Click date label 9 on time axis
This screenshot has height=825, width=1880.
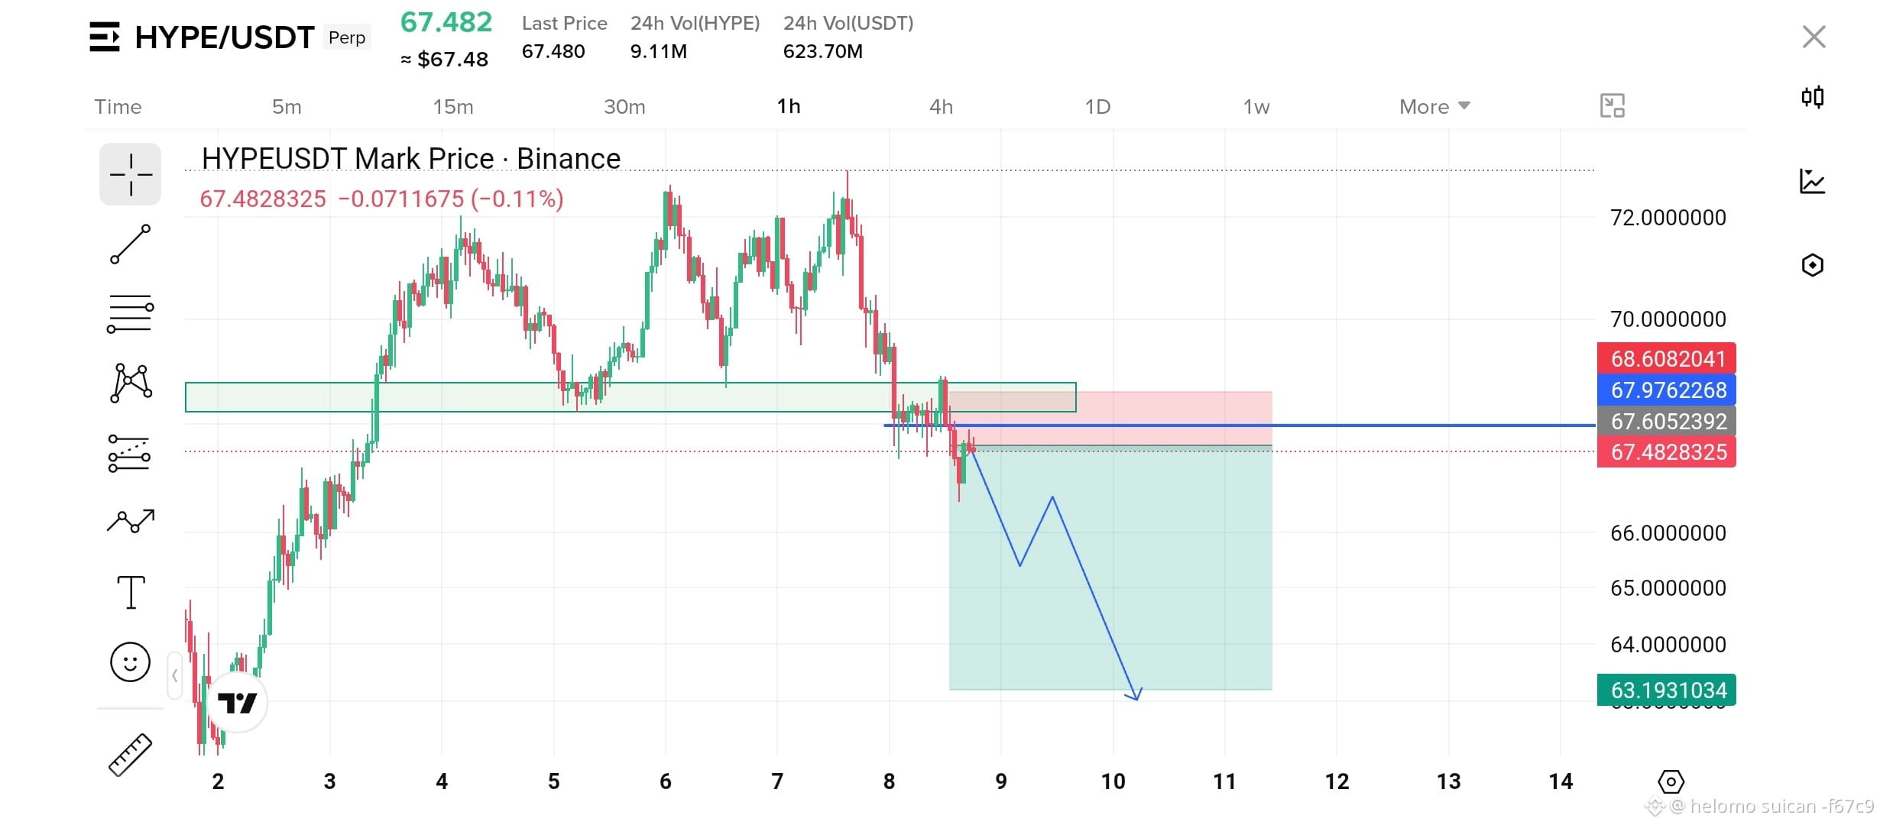pyautogui.click(x=1001, y=781)
